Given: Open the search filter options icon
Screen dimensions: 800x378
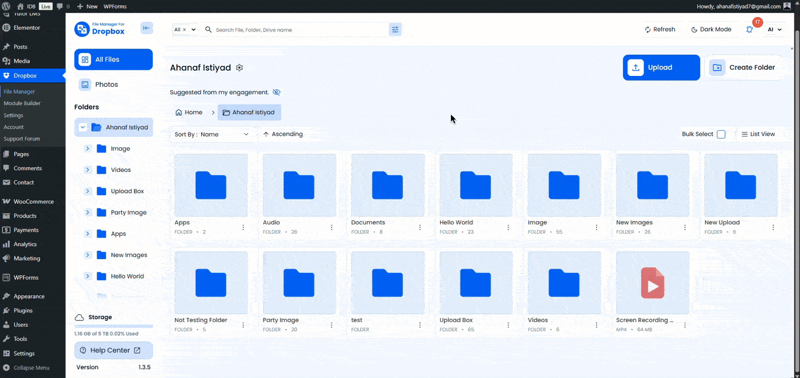Looking at the screenshot, I should [395, 29].
